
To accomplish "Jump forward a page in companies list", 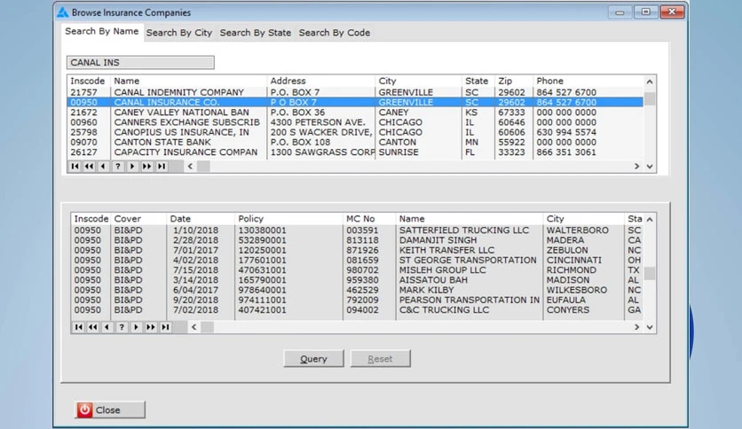I will coord(146,167).
